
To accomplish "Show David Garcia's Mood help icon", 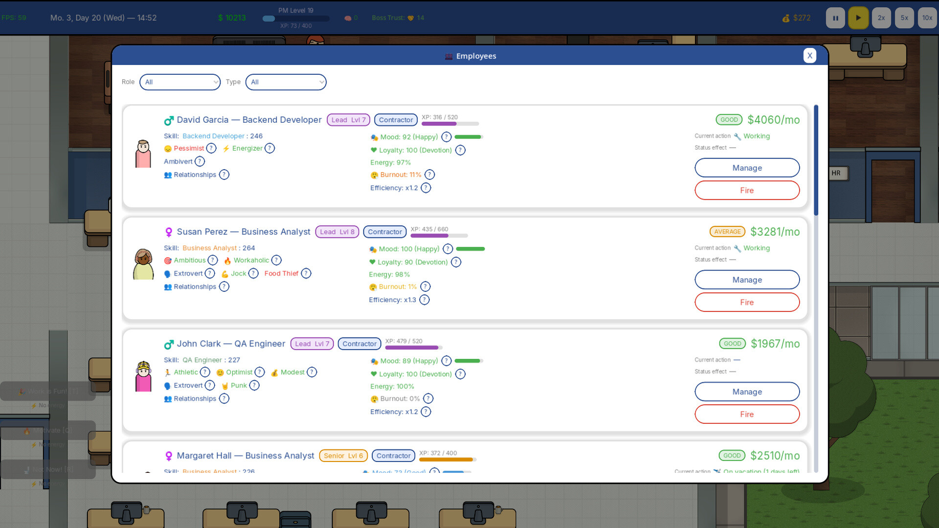I will 447,137.
